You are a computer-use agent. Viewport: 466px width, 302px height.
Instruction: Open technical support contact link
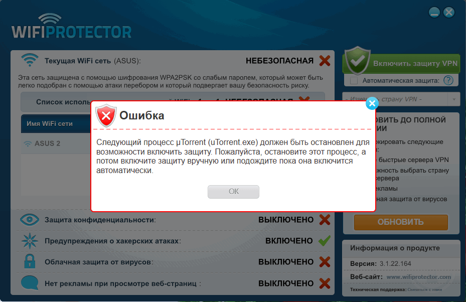tap(424, 289)
